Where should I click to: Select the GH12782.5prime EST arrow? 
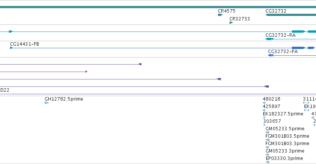(x=46, y=103)
